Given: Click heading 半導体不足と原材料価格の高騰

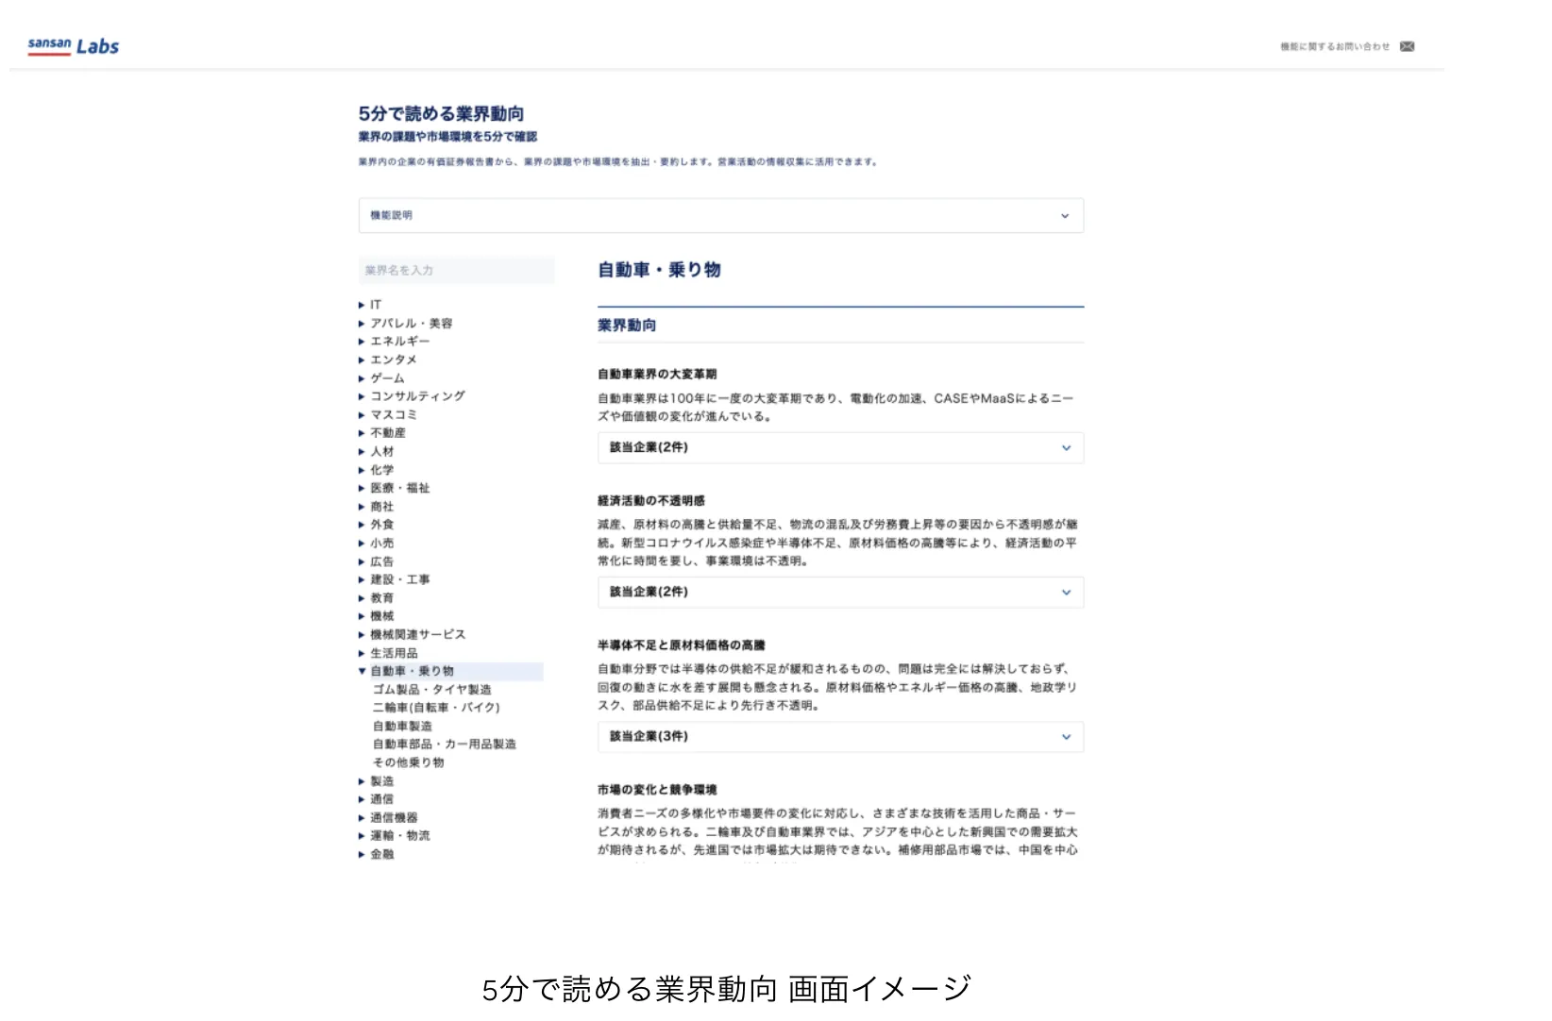Looking at the screenshot, I should 682,645.
